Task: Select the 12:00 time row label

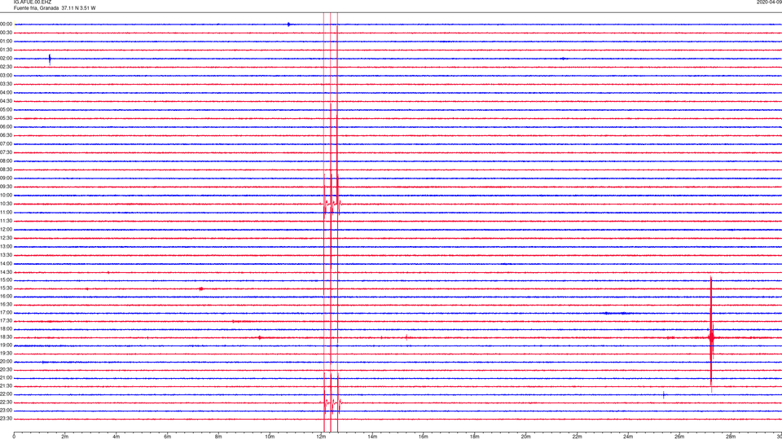Action: coord(7,230)
